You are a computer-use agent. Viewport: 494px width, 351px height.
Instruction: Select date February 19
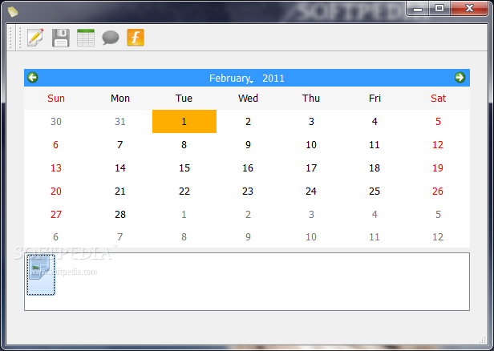438,167
